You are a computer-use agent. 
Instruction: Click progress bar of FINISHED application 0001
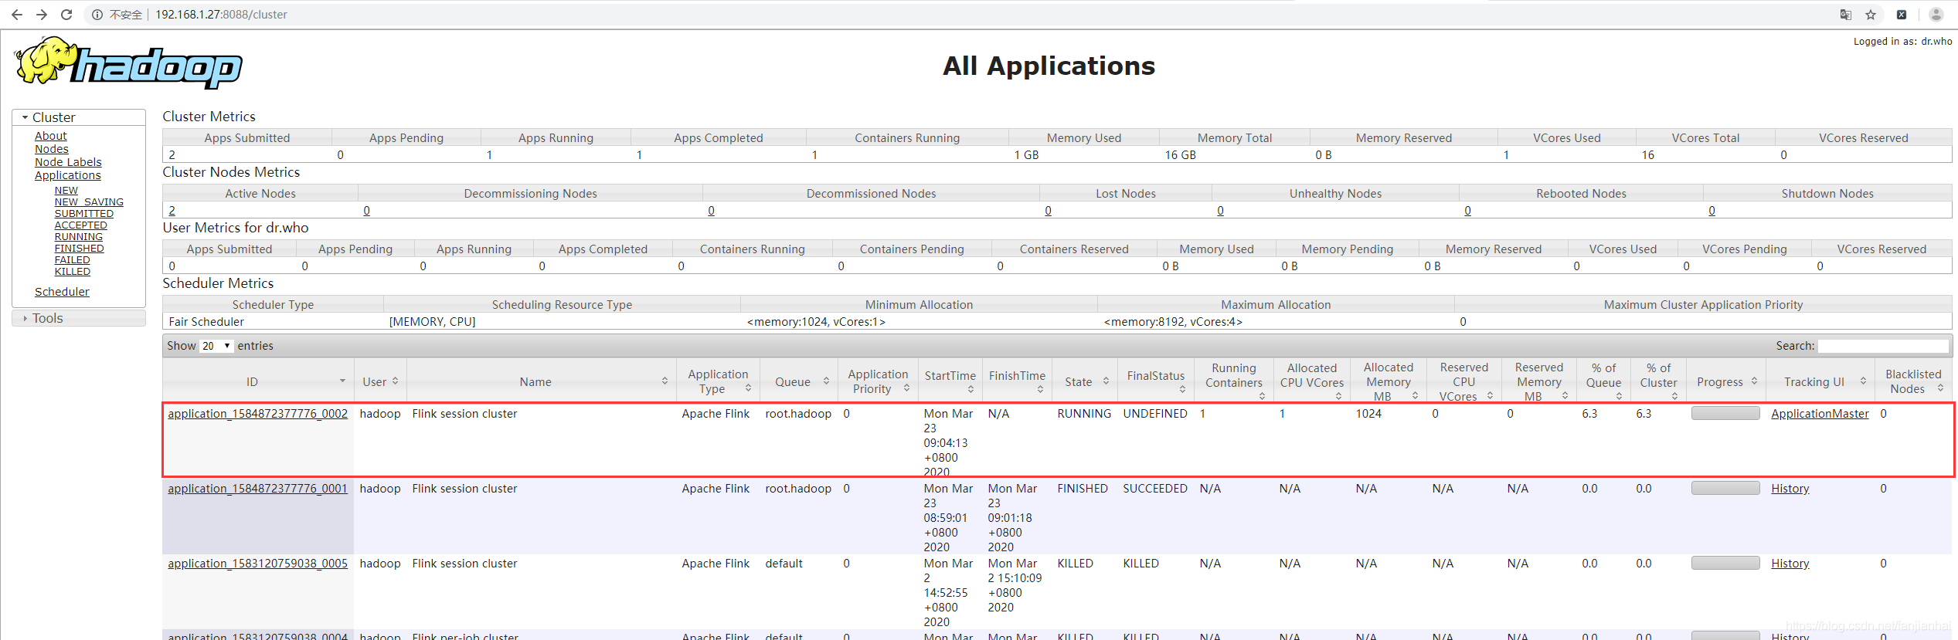[x=1725, y=488]
